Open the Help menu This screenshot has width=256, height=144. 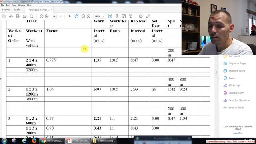point(29,5)
